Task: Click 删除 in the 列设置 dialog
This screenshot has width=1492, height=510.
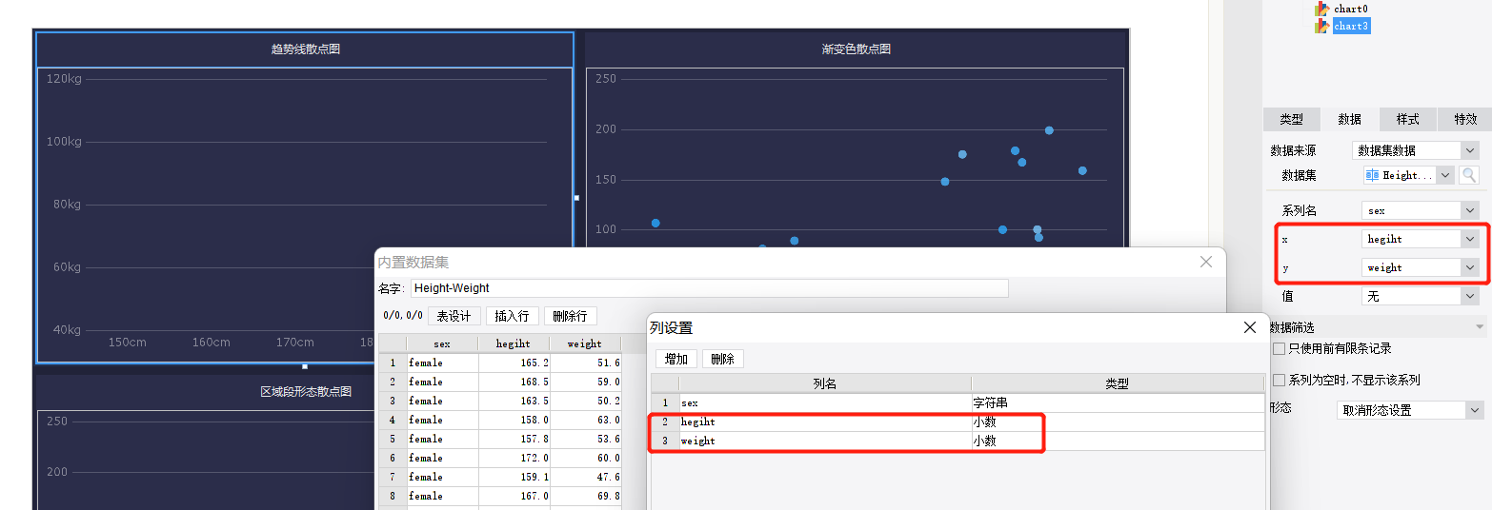Action: 723,359
